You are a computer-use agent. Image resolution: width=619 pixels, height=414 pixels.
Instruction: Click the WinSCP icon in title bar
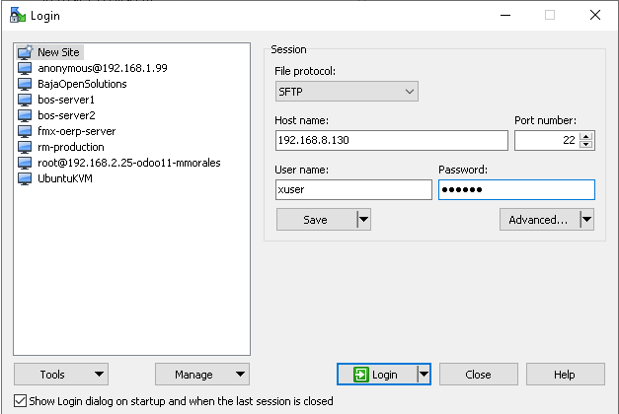click(x=18, y=15)
